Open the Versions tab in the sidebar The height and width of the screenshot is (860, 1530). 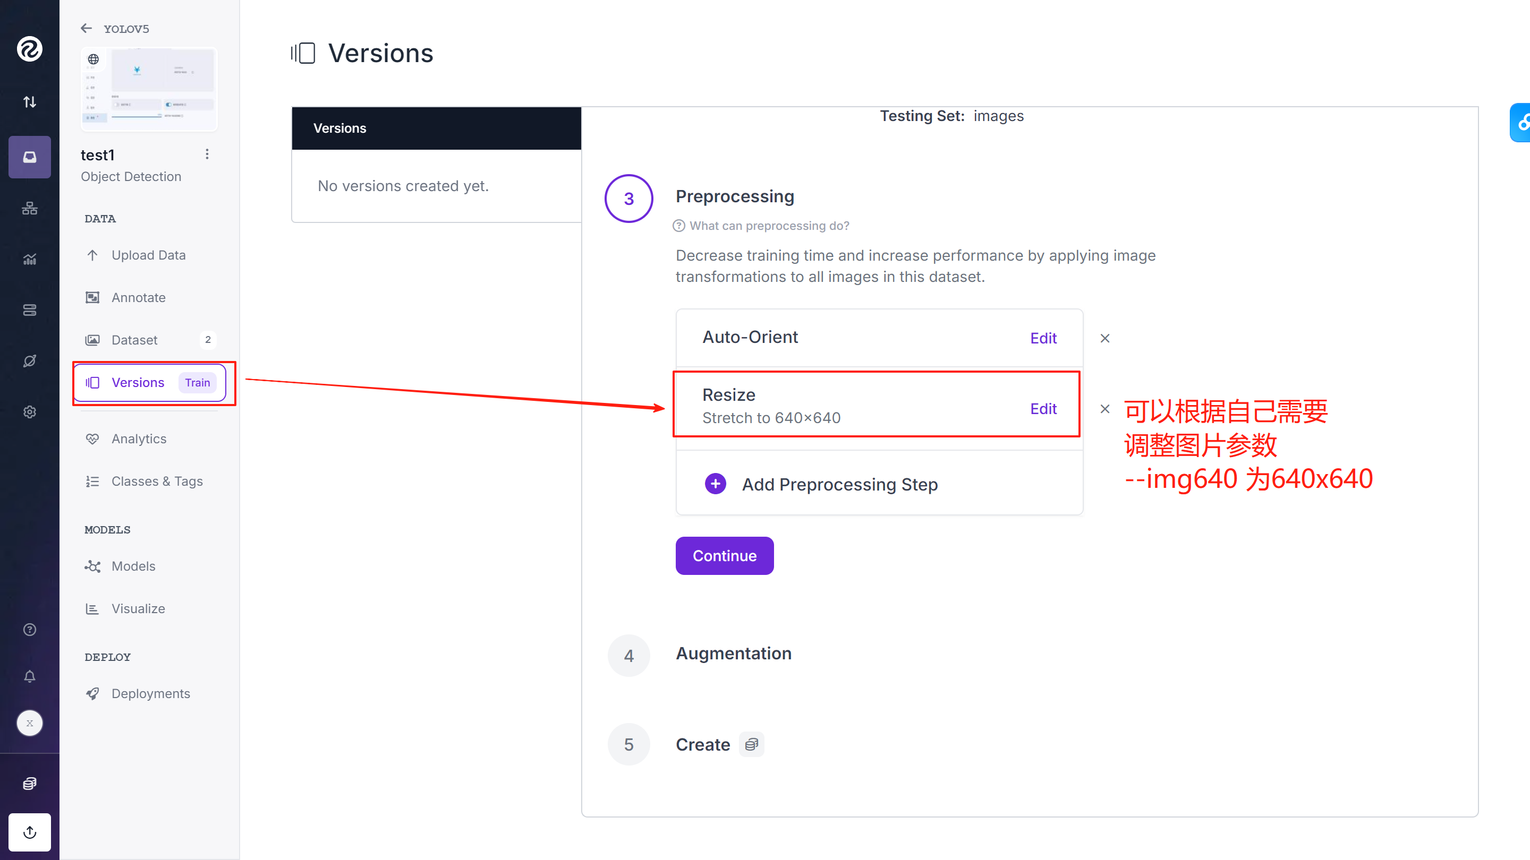point(138,383)
